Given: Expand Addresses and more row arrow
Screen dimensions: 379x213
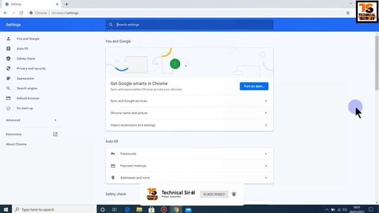Looking at the screenshot, I should [x=266, y=177].
